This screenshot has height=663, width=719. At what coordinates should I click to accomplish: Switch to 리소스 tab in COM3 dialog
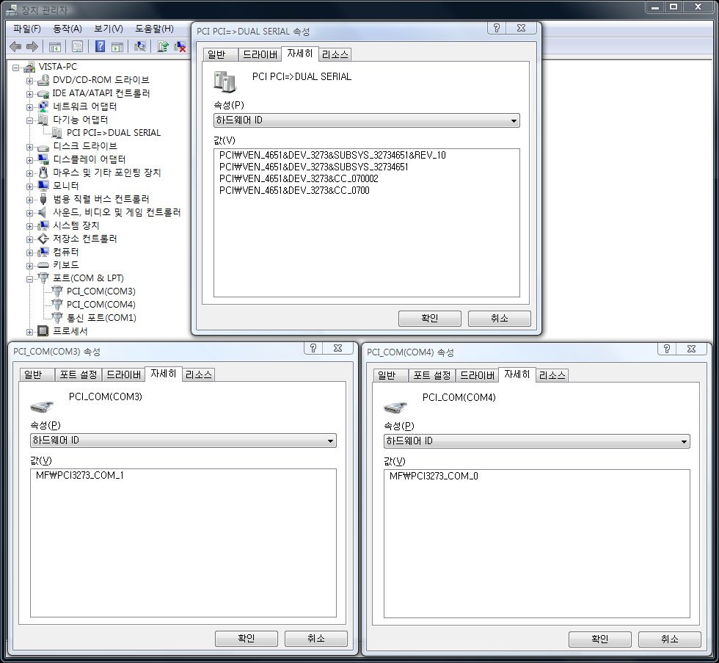[x=199, y=375]
